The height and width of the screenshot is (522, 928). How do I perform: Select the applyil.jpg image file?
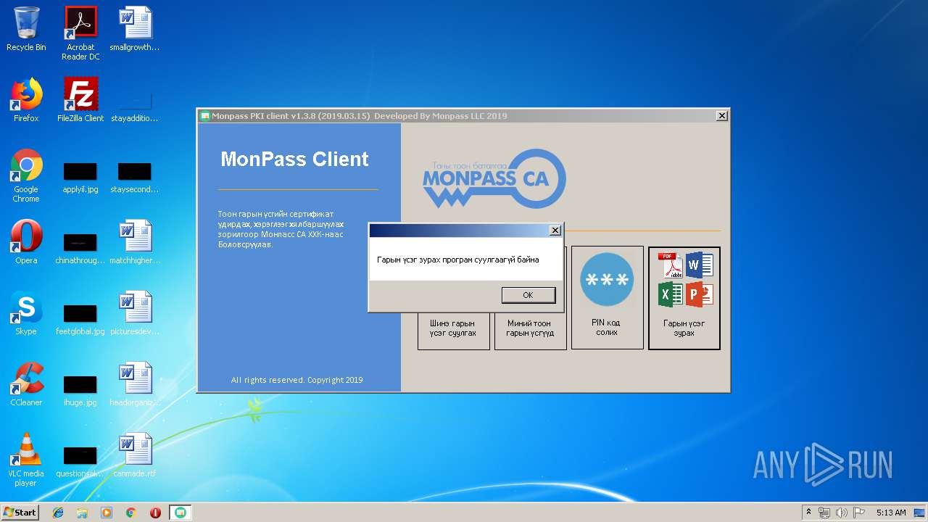[80, 178]
